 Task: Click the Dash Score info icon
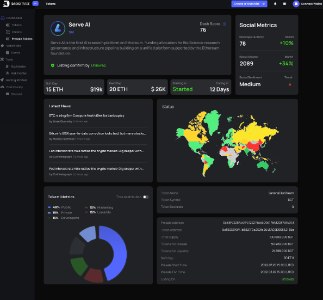(225, 24)
